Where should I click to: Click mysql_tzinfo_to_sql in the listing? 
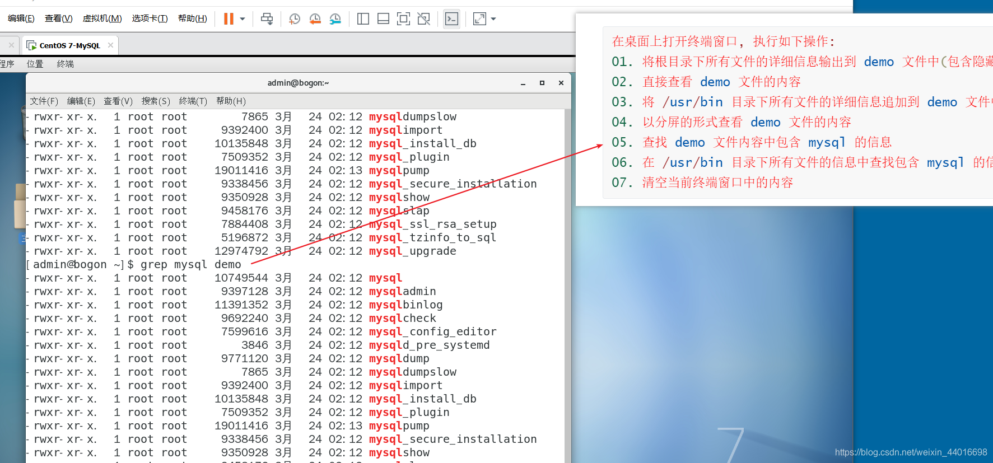coord(432,237)
